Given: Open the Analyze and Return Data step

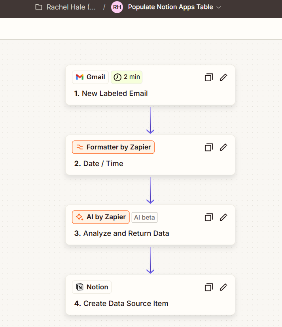Looking at the screenshot, I should pyautogui.click(x=126, y=233).
